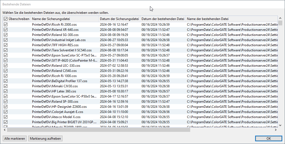285x144 pixels.
Task: Sort by Datum der Sicherungsdatei column
Action: click(x=119, y=19)
